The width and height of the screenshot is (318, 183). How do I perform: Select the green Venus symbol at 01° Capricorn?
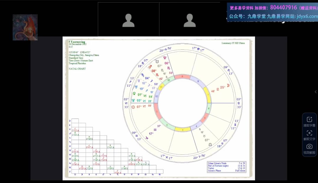coord(135,94)
